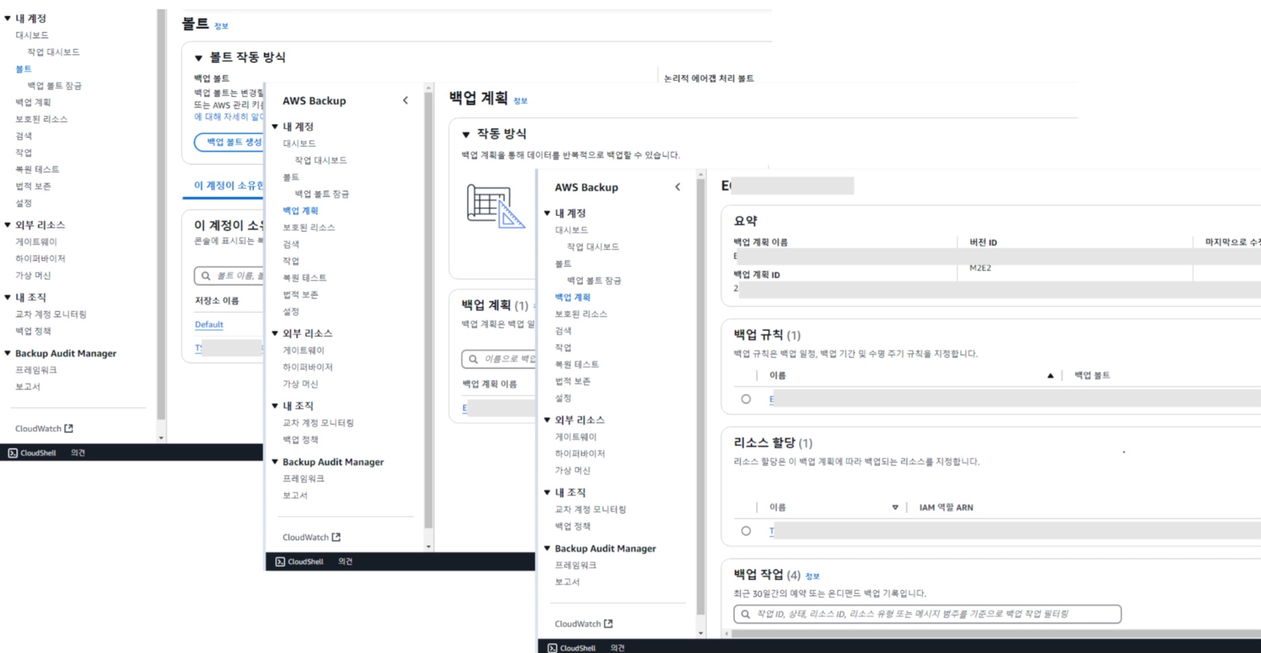
Task: Click the backup jobs filter input field
Action: pos(927,613)
